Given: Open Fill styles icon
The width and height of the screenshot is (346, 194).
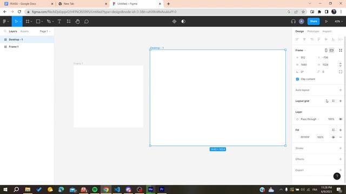Looking at the screenshot, I should [x=333, y=130].
